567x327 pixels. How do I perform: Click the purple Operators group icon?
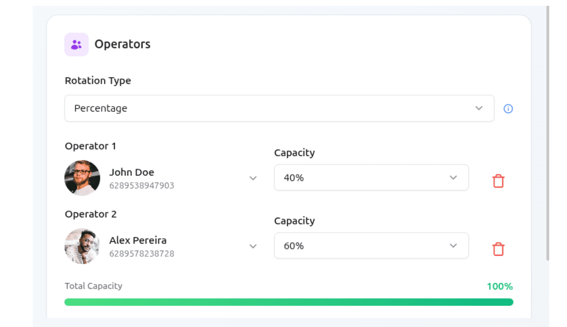[76, 45]
